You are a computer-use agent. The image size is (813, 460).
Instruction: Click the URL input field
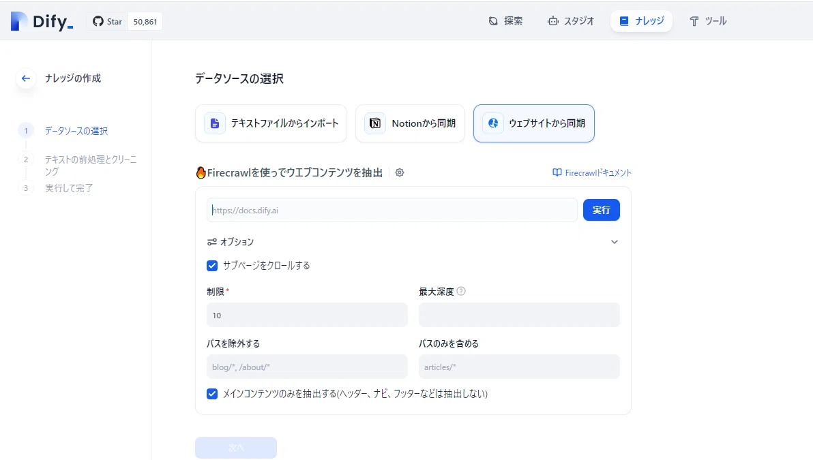(x=392, y=211)
